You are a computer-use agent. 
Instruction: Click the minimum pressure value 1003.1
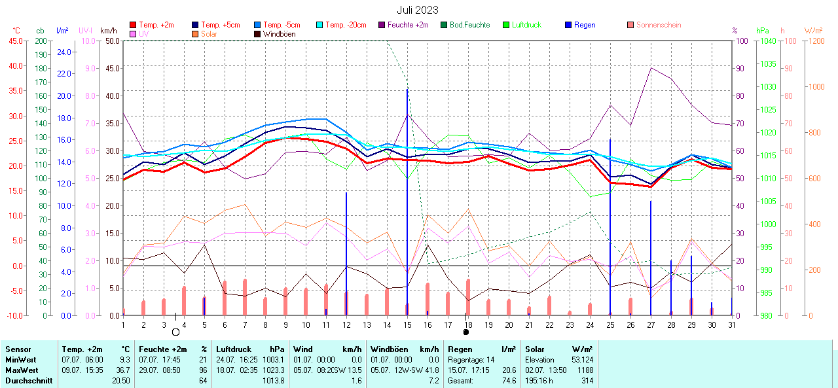click(274, 360)
